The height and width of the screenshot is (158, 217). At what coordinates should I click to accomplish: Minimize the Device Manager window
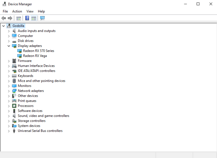[x=185, y=4]
